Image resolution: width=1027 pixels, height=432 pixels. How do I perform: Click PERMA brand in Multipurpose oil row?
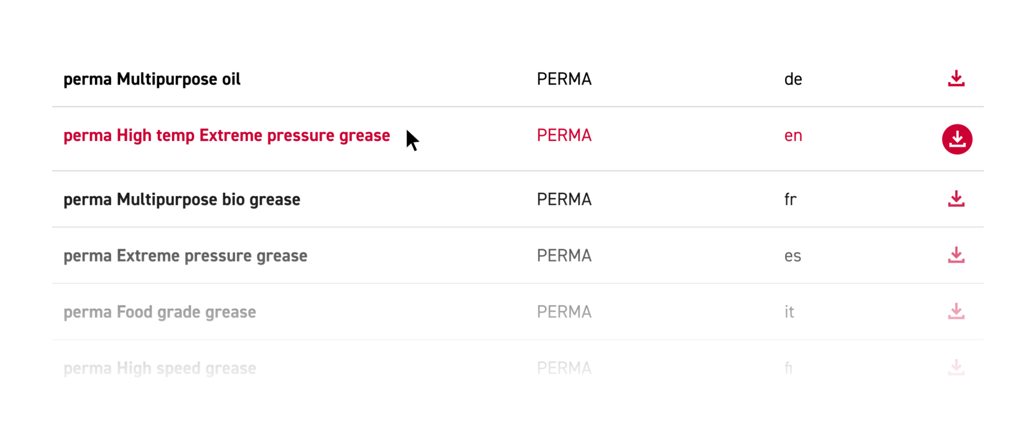coord(564,79)
